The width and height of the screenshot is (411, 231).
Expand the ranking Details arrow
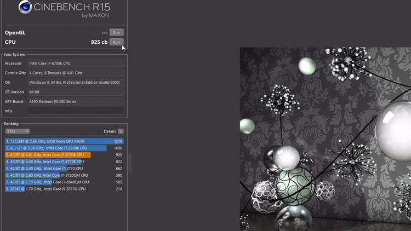coord(121,131)
